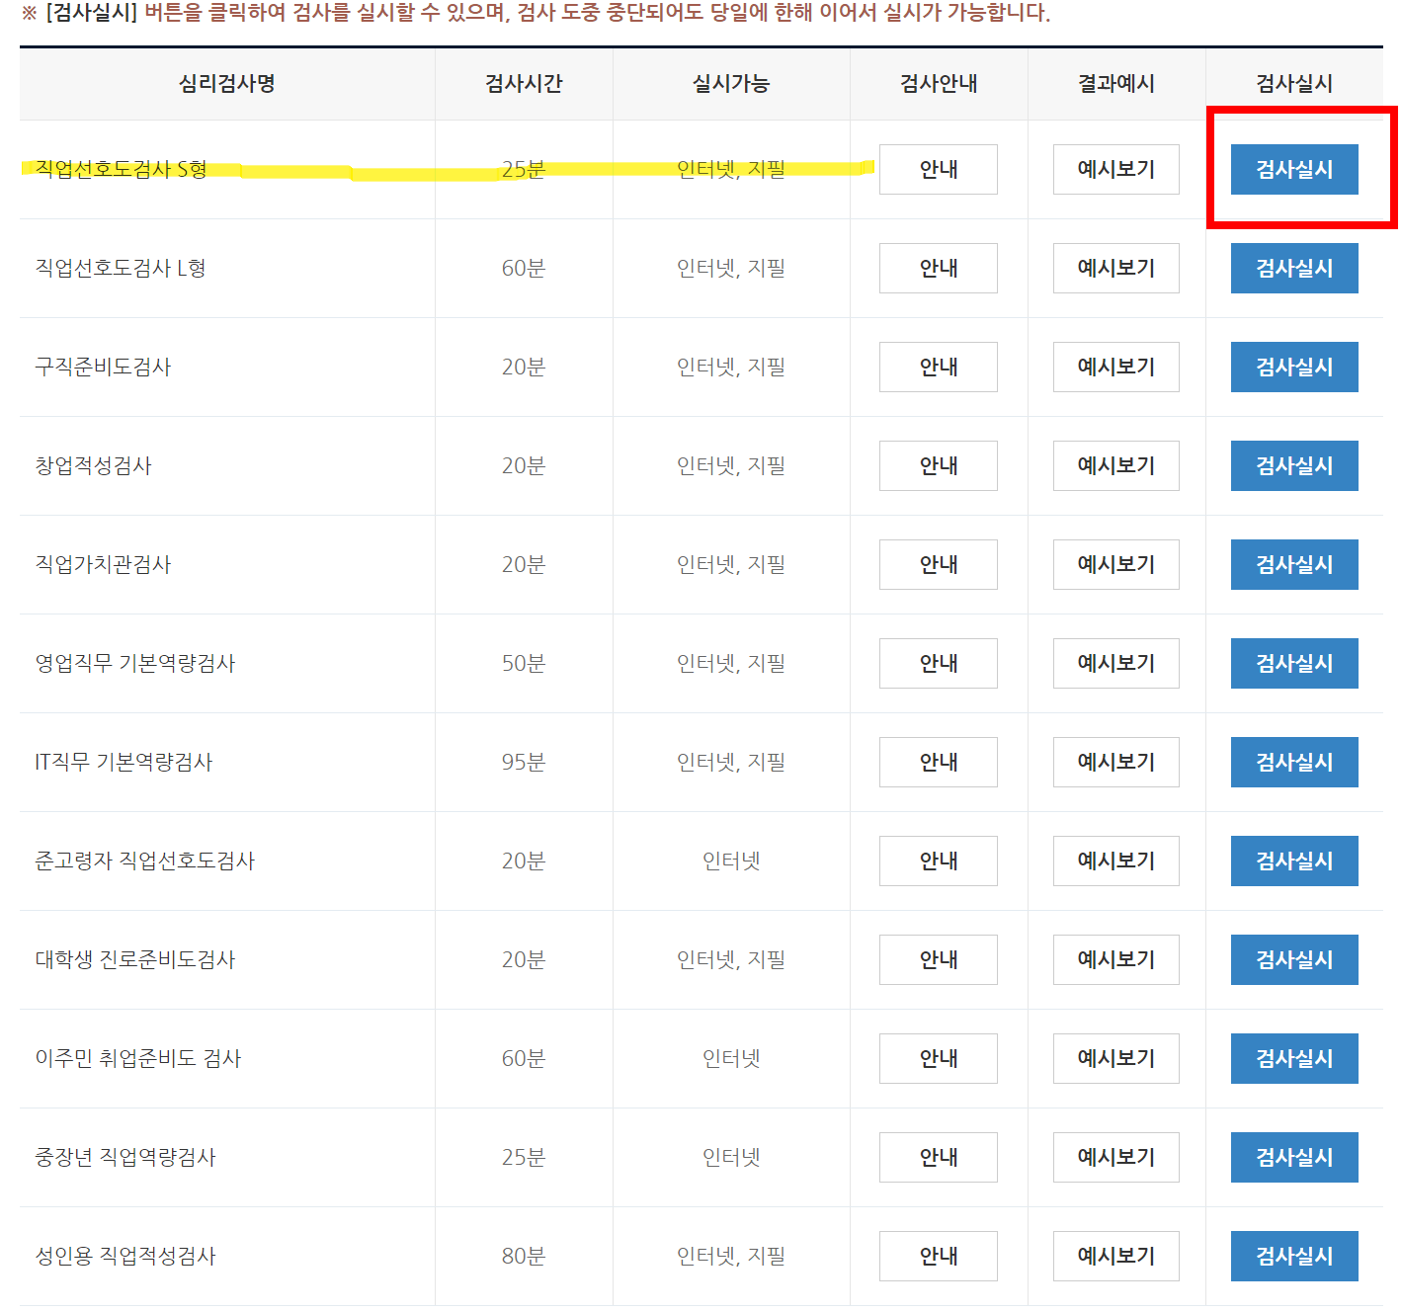
Task: Click 검사실시 for 중장년 직업역량검사
Action: coord(1293,1157)
